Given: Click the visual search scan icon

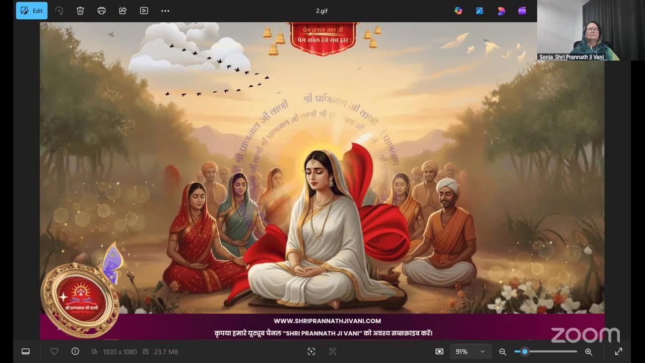Looking at the screenshot, I should [x=311, y=351].
